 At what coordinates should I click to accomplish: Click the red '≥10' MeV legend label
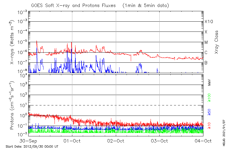(x=209, y=125)
